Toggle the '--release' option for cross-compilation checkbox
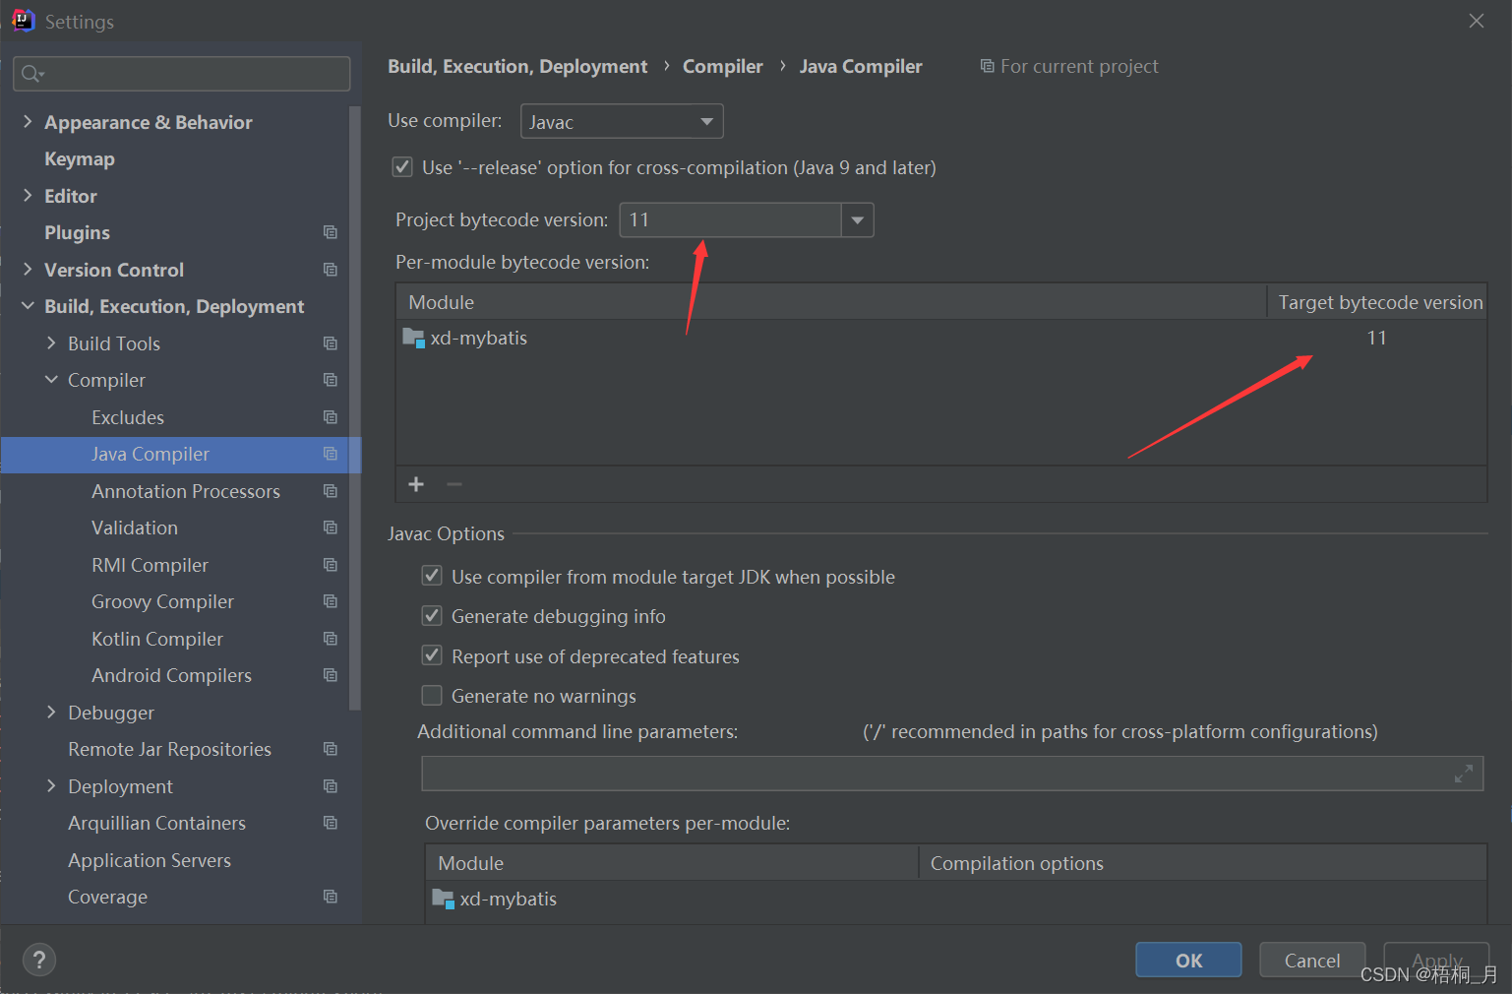 (x=402, y=167)
